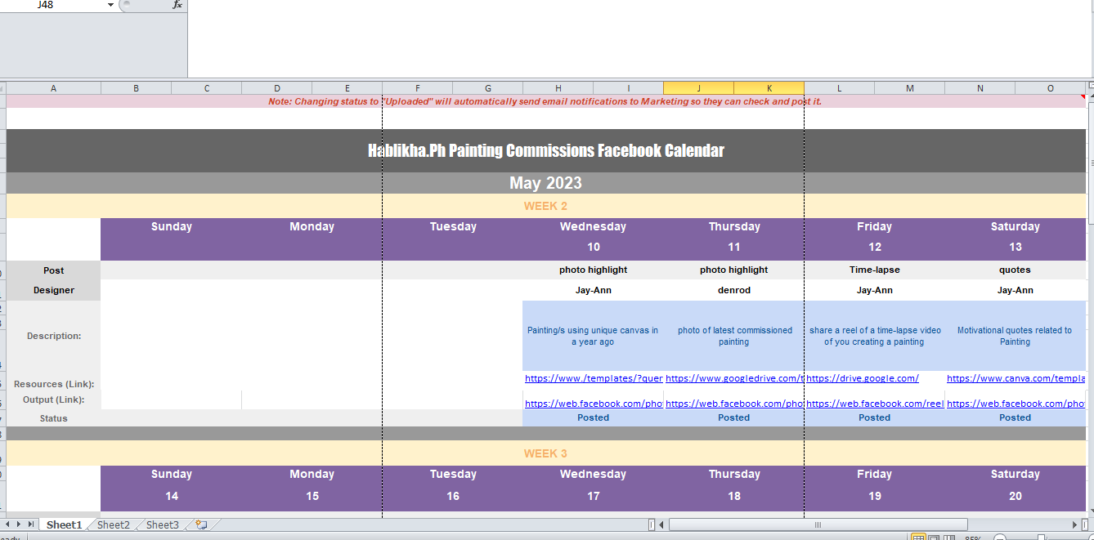Click the horizontal scrollbar left arrow
Image resolution: width=1094 pixels, height=540 pixels.
tap(661, 524)
